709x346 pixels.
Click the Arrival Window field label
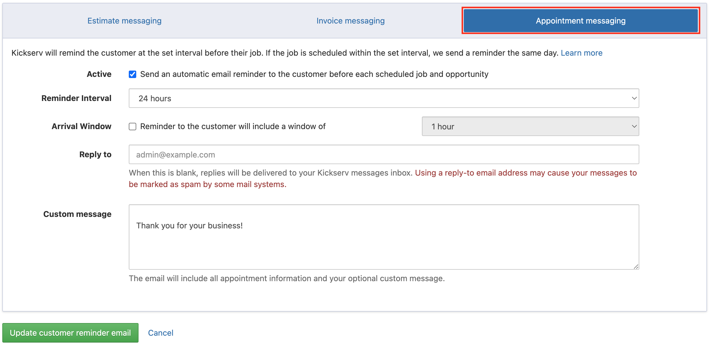[81, 127]
